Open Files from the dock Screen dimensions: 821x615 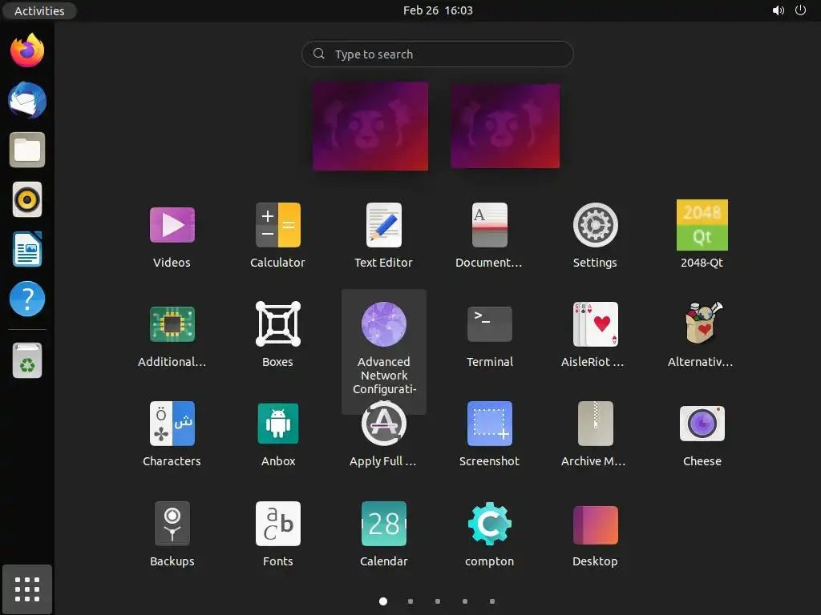(27, 150)
